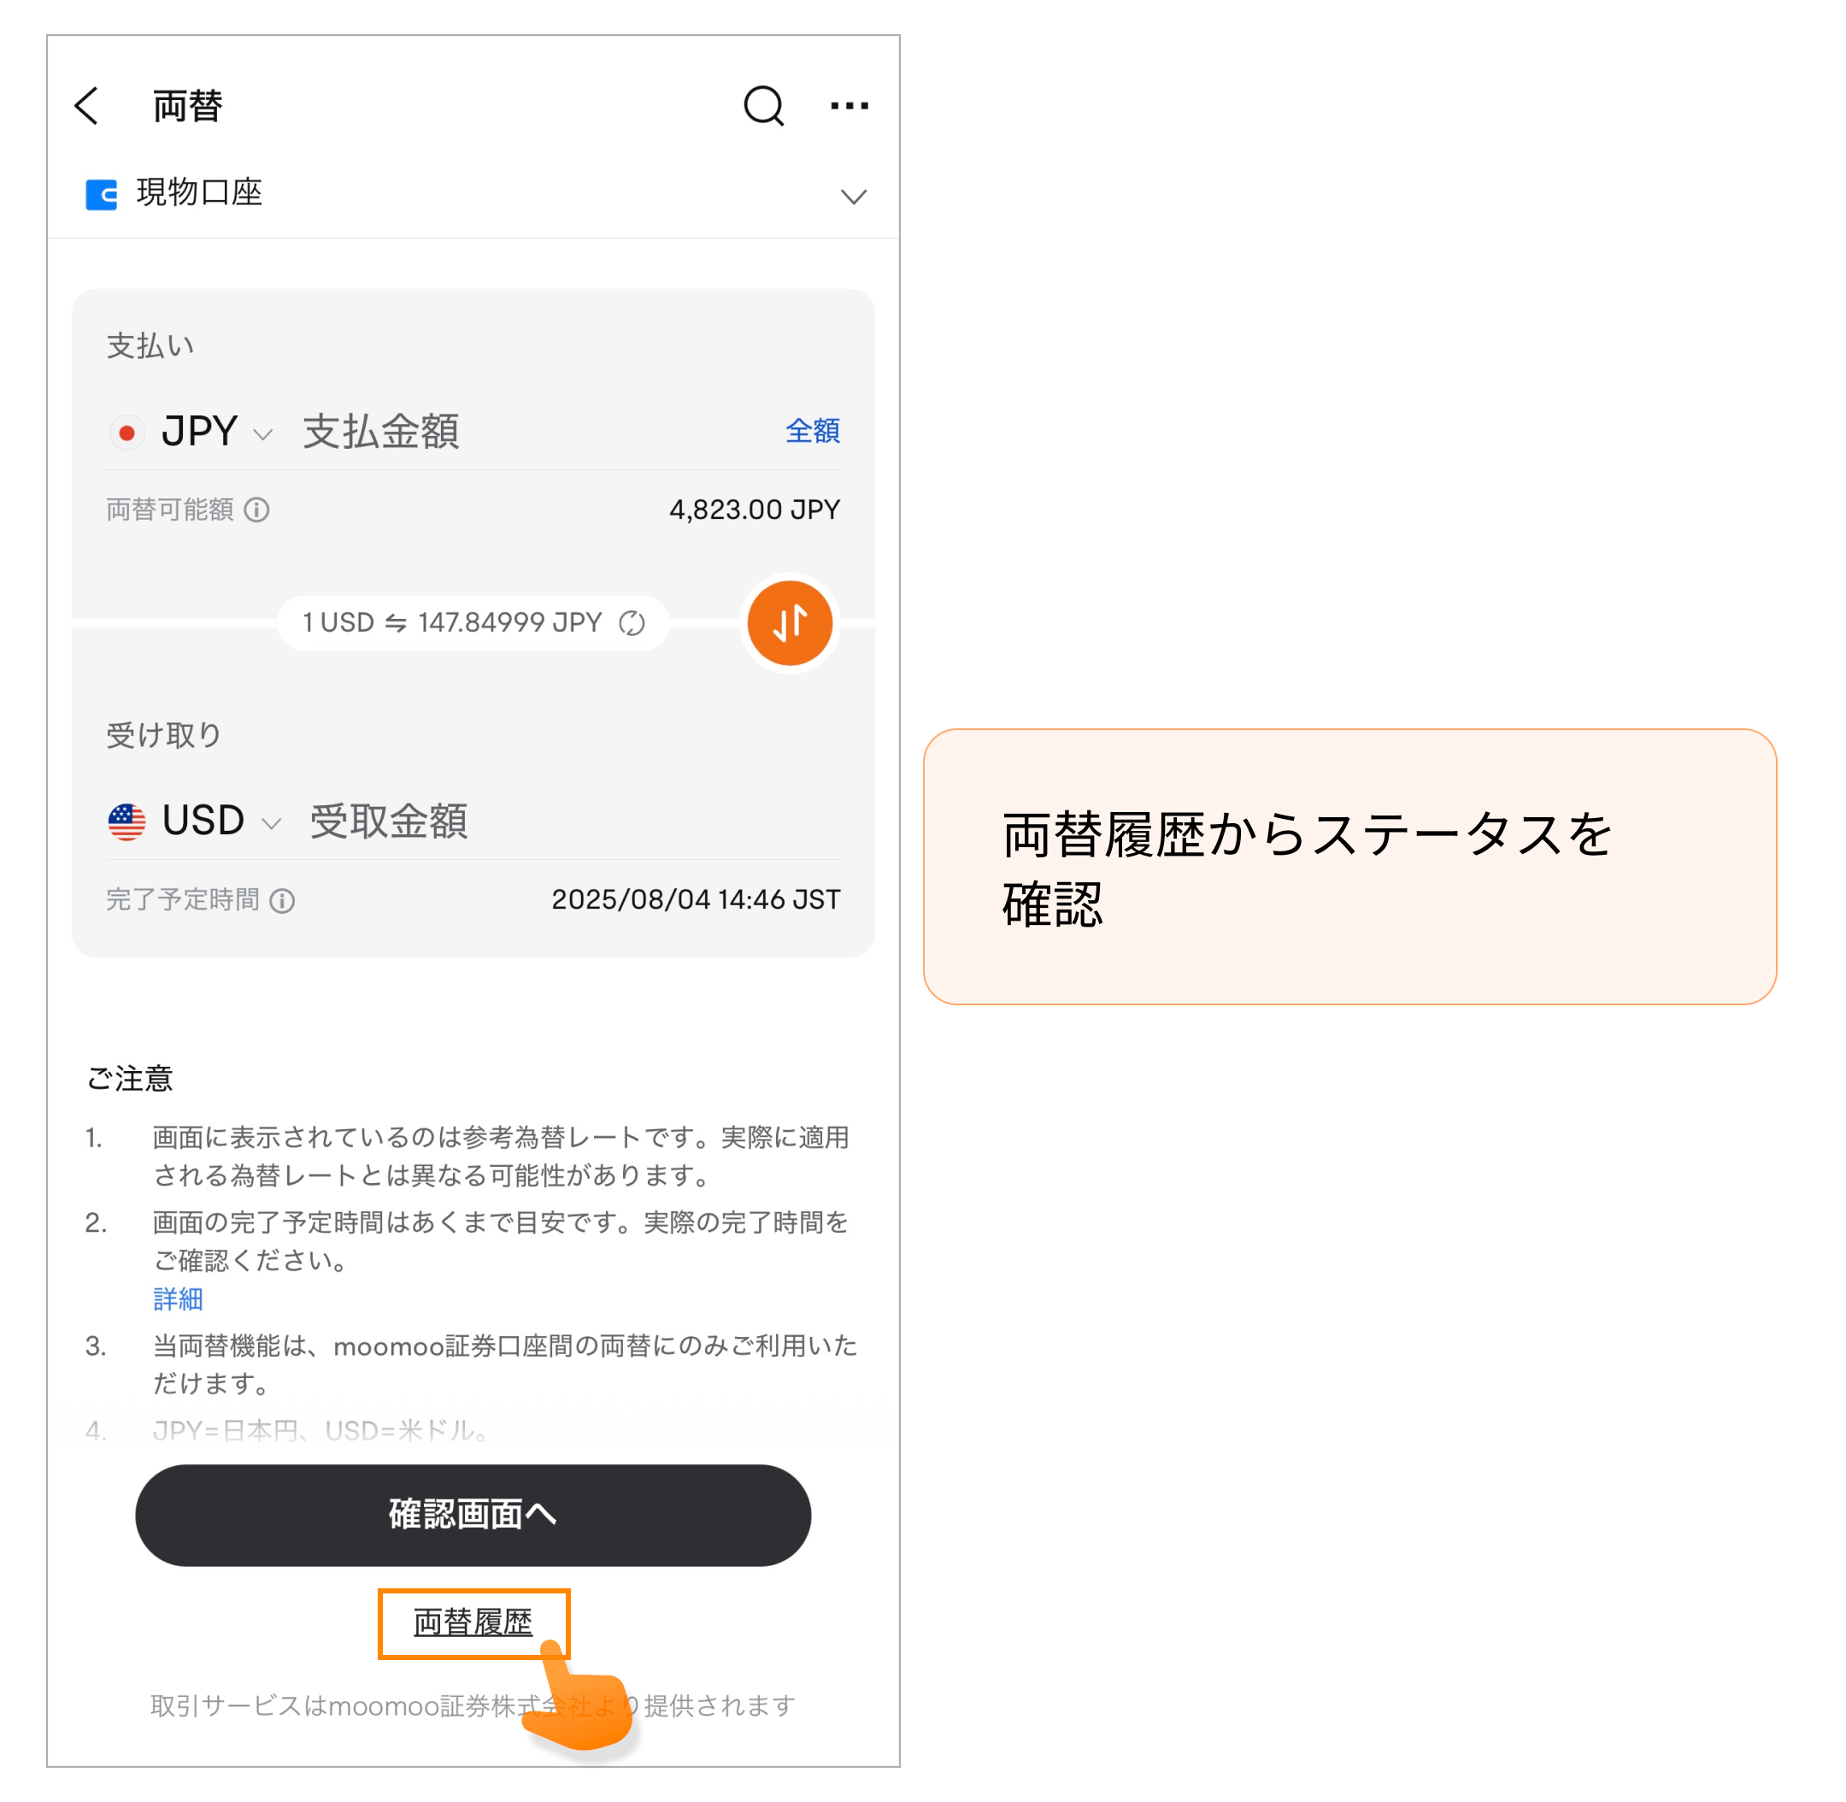Show info for 両替可能額

(256, 510)
